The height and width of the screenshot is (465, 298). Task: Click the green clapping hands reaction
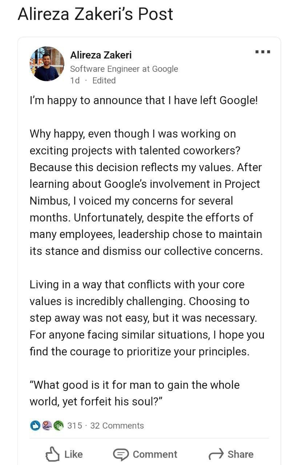pyautogui.click(x=58, y=425)
